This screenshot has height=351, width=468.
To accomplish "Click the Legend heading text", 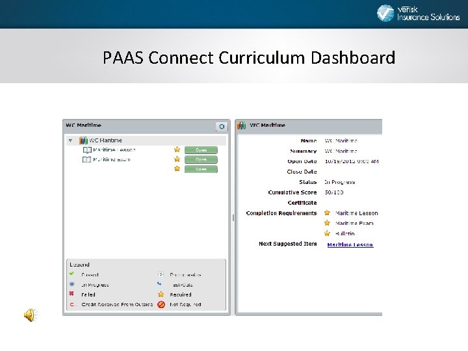I will 79,265.
